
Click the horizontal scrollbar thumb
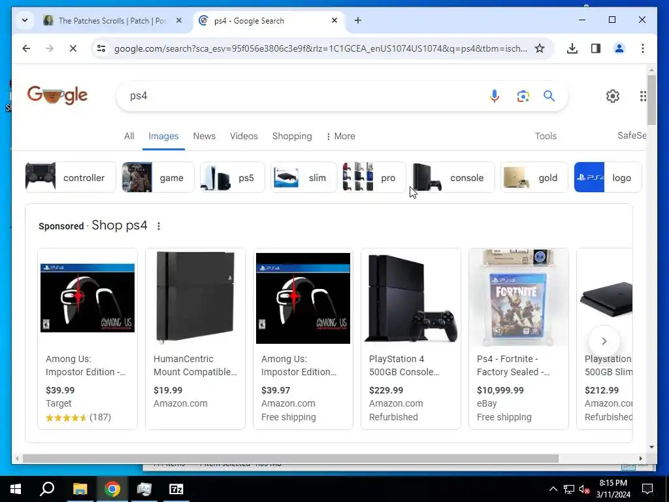point(290,458)
